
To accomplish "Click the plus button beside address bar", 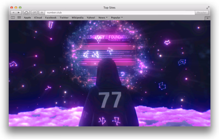I will click(42, 13).
